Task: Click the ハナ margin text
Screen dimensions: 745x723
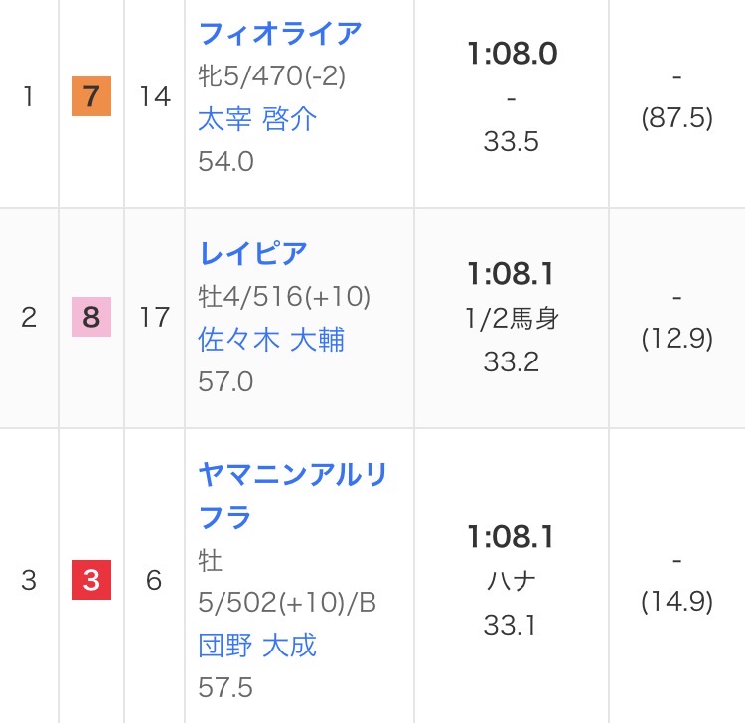Action: pyautogui.click(x=511, y=581)
